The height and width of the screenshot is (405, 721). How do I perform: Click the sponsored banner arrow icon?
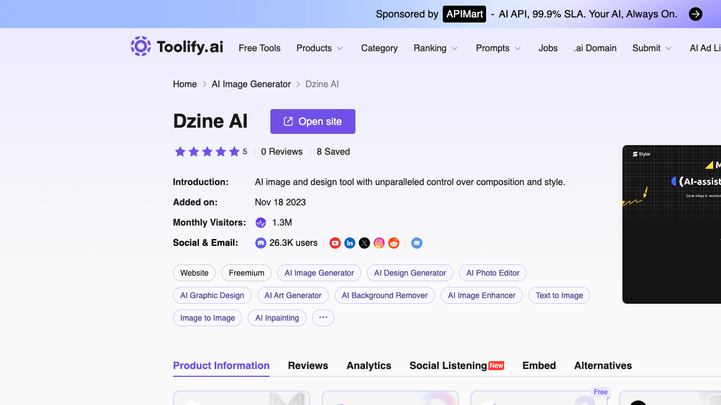point(696,14)
